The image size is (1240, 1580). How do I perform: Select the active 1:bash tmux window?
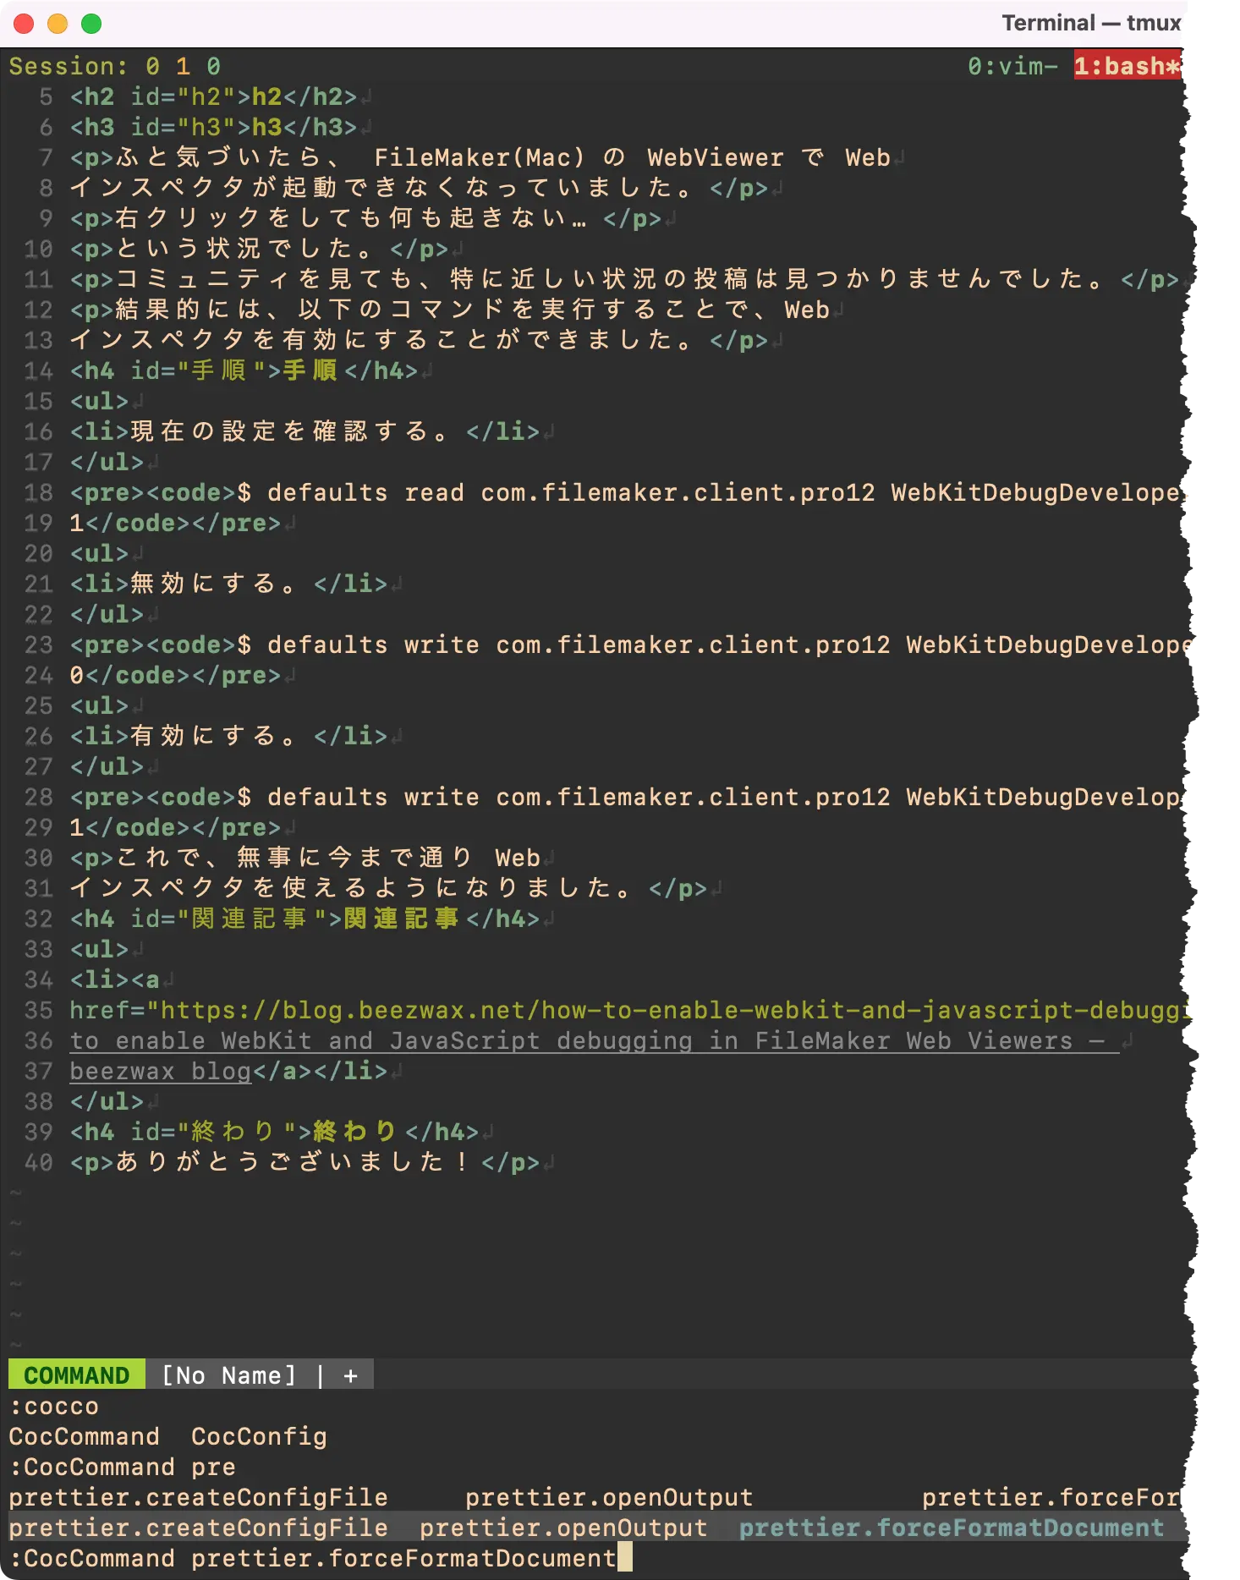(1127, 66)
